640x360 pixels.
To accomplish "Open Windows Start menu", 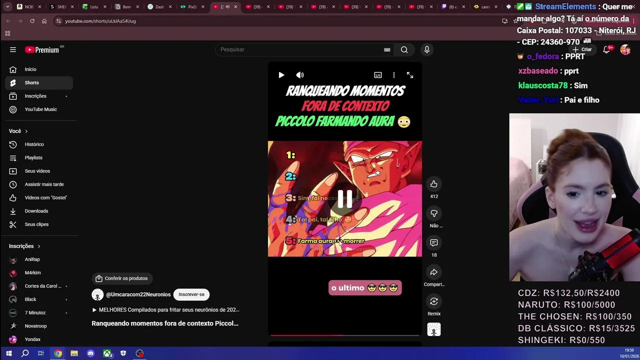I will click(8, 353).
